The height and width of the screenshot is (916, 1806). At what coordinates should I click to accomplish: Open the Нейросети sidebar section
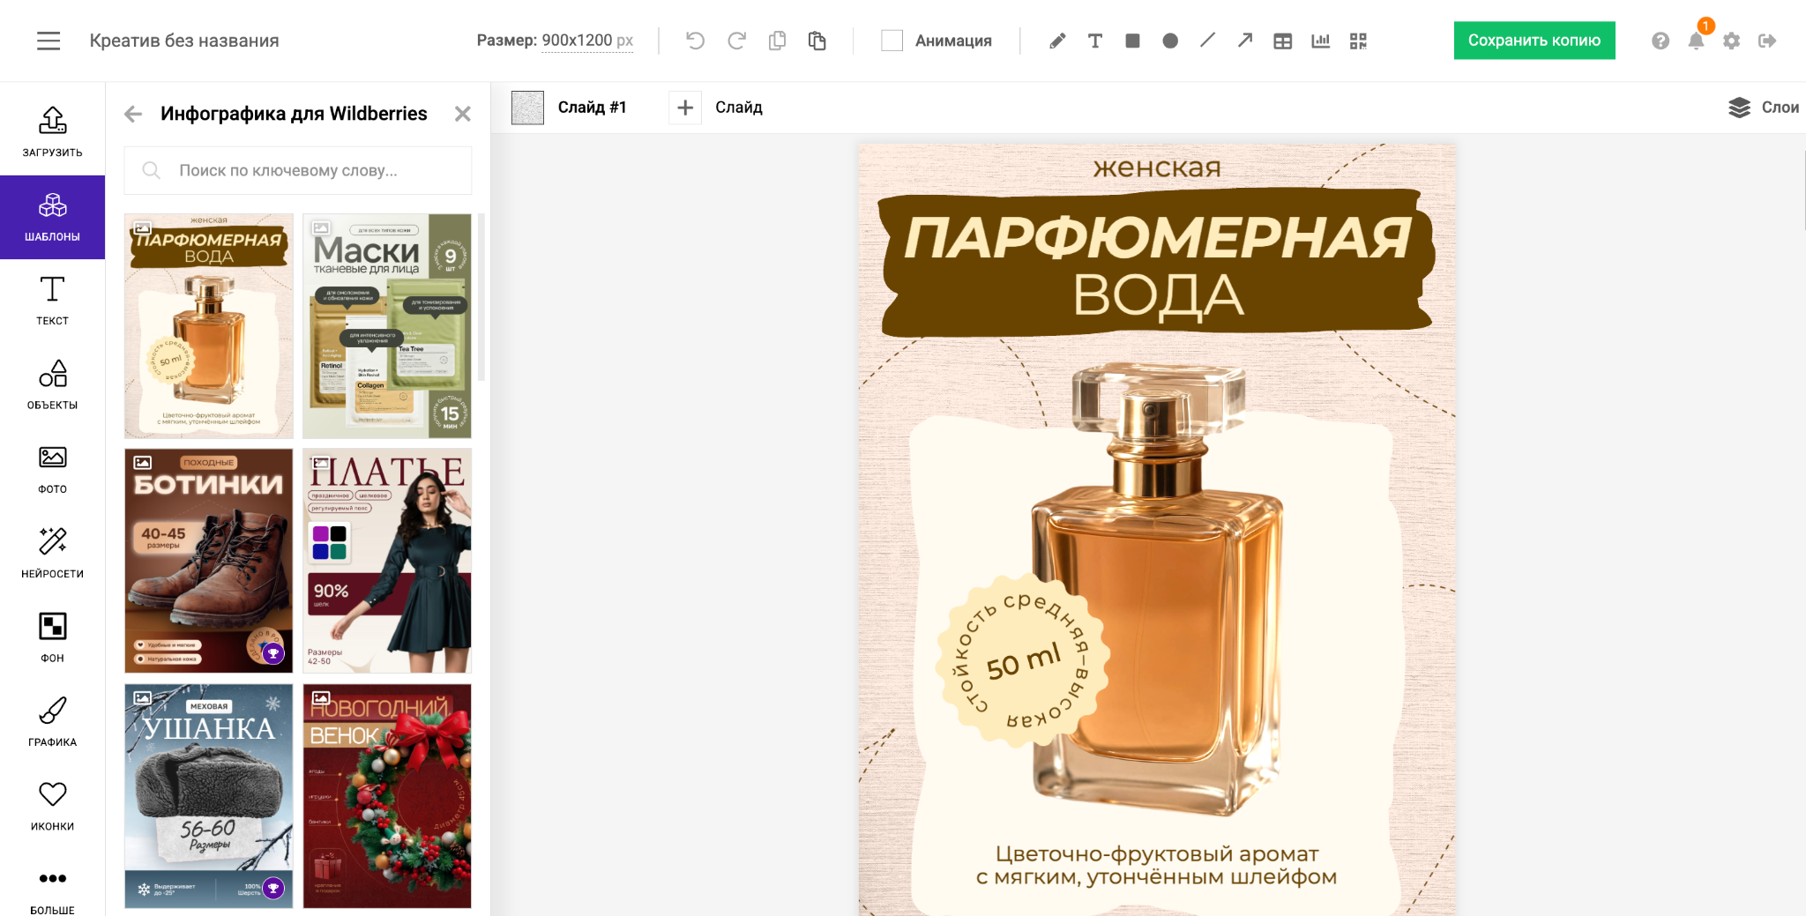(x=52, y=553)
